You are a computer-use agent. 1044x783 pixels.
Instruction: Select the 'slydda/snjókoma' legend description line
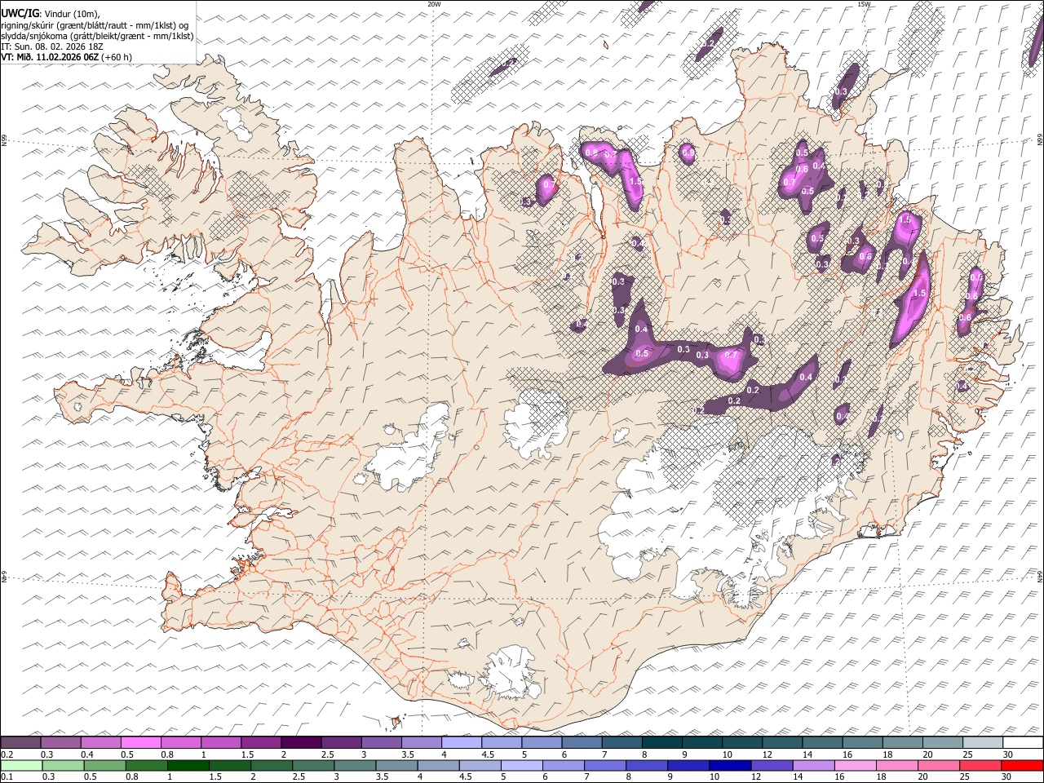pyautogui.click(x=97, y=36)
